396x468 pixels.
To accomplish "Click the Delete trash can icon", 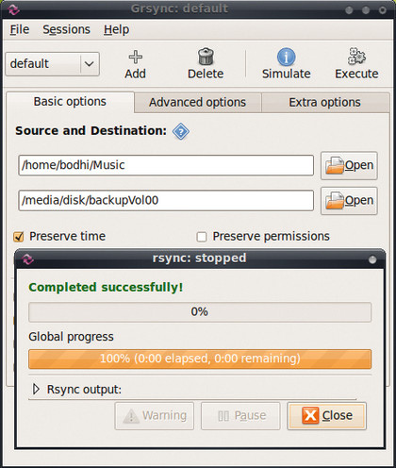I will click(x=206, y=57).
